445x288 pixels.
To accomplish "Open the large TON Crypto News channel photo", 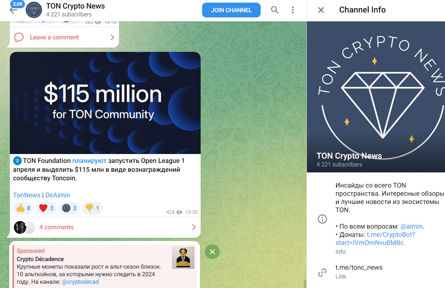I will click(x=376, y=97).
